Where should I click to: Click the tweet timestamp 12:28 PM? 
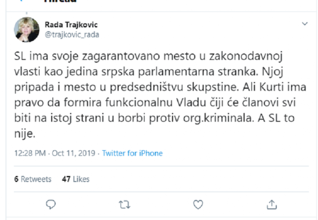[x=30, y=153]
